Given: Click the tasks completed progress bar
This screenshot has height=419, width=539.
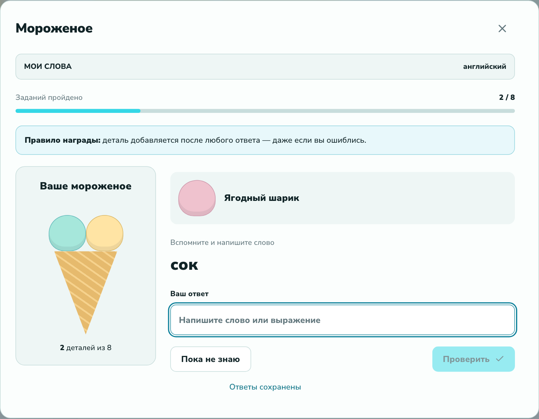Looking at the screenshot, I should point(265,111).
